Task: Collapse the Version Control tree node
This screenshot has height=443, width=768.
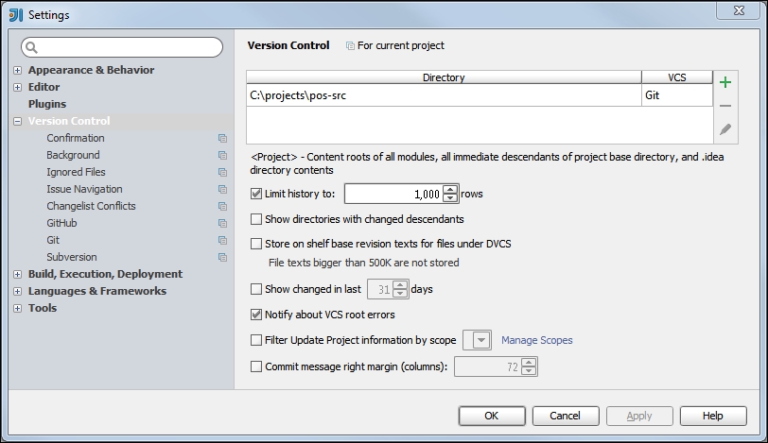Action: point(18,122)
